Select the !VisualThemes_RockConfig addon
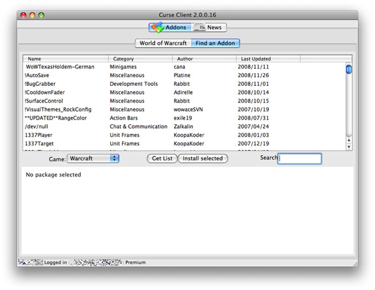This screenshot has width=375, height=290. click(x=184, y=109)
